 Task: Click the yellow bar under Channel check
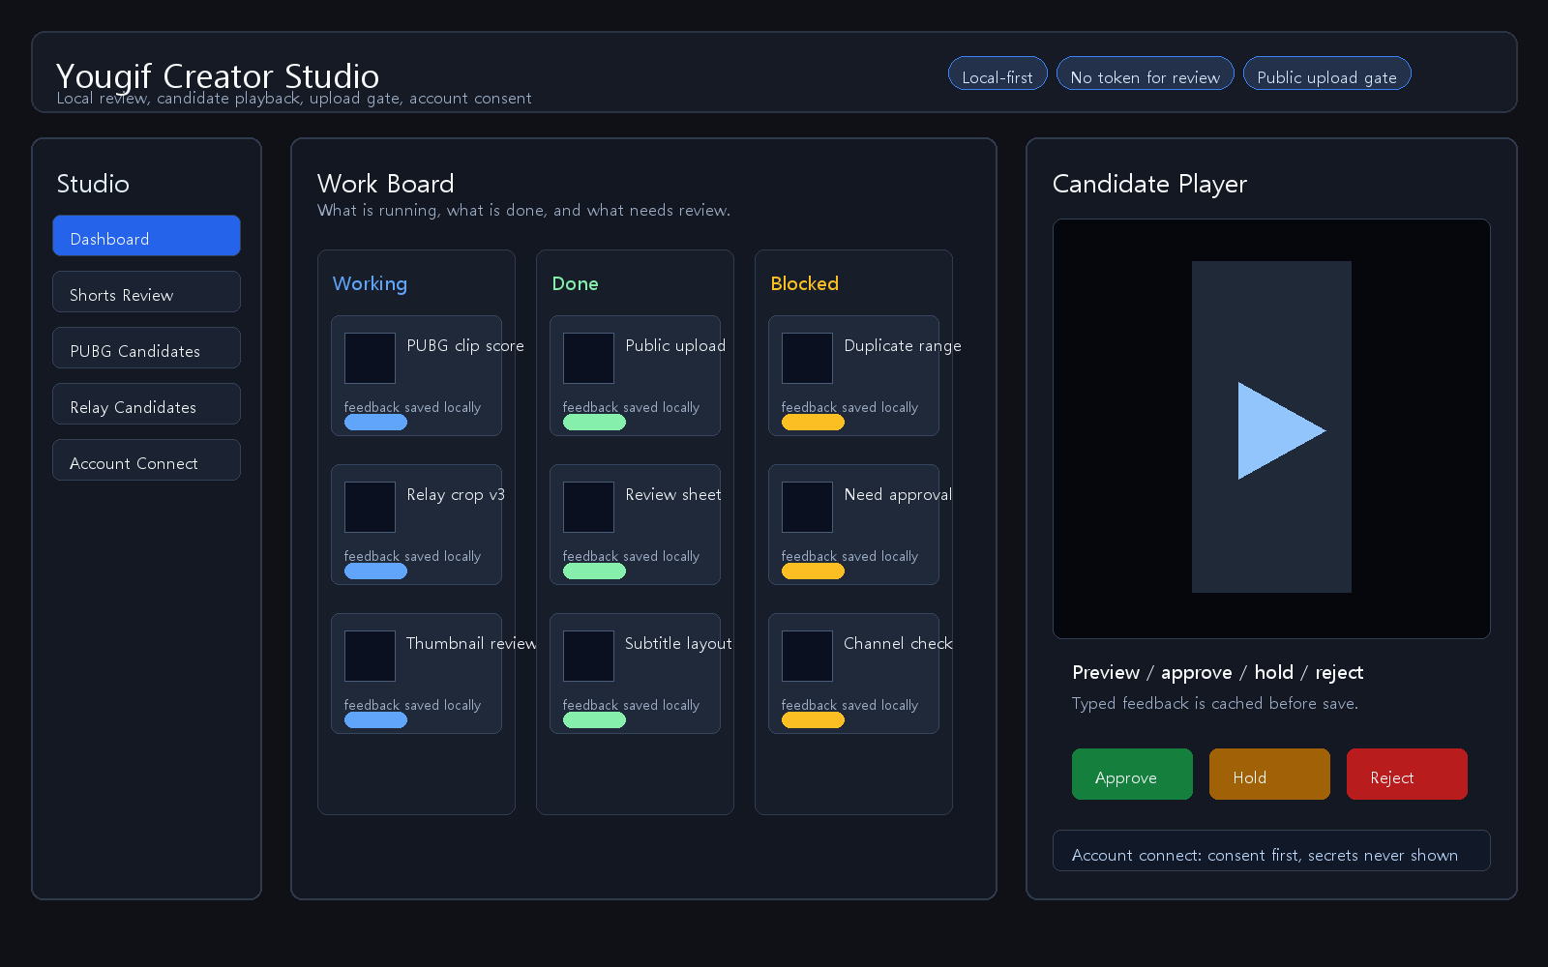(x=813, y=720)
